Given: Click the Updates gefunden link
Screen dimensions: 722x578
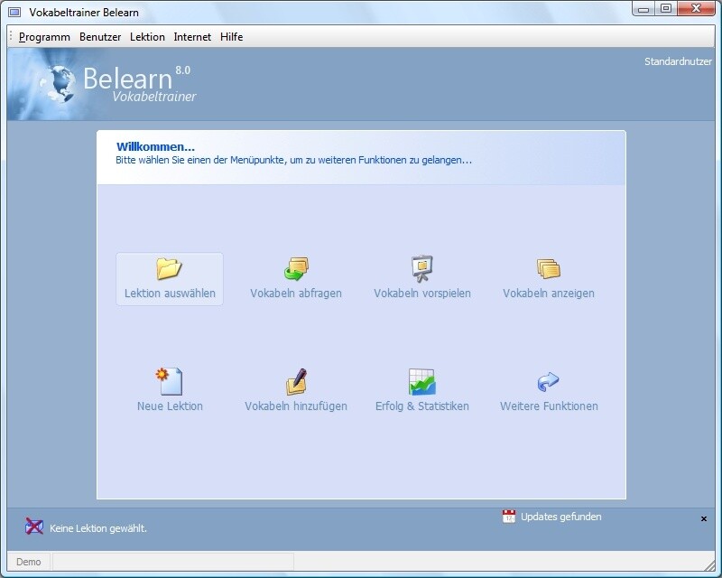Looking at the screenshot, I should pyautogui.click(x=560, y=517).
